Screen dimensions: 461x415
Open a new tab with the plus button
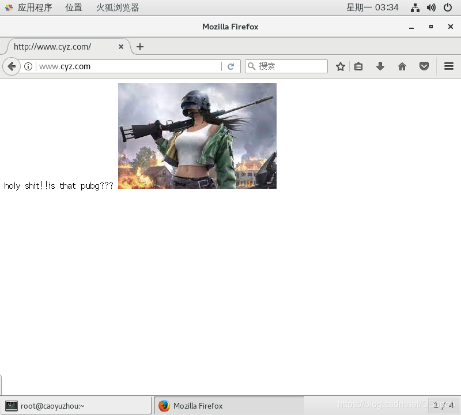[140, 47]
